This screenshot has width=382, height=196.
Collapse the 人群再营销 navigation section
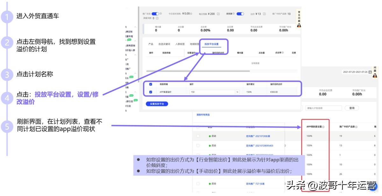point(136,40)
